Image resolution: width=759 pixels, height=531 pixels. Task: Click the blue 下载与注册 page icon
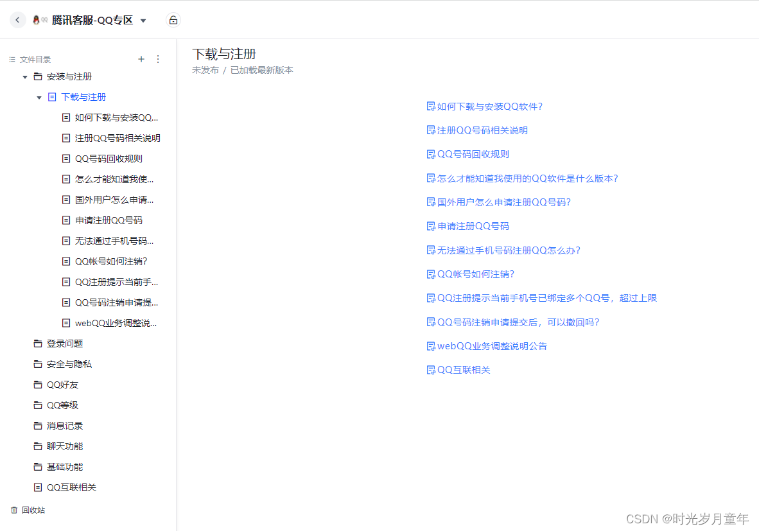(x=52, y=98)
